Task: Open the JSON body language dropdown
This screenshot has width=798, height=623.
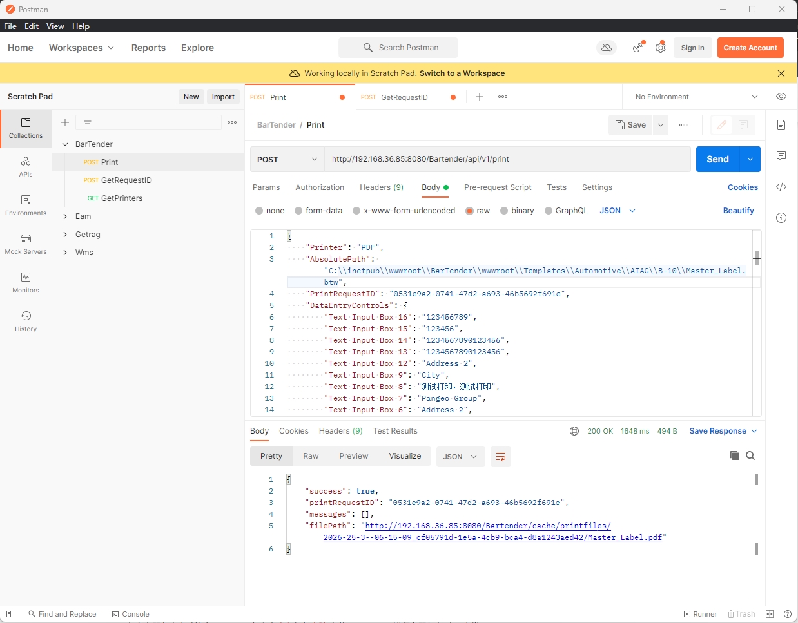Action: pyautogui.click(x=618, y=211)
